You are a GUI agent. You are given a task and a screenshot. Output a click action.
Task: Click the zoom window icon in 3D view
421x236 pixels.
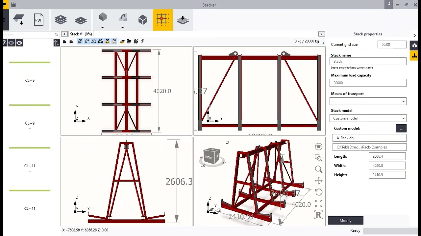click(318, 158)
